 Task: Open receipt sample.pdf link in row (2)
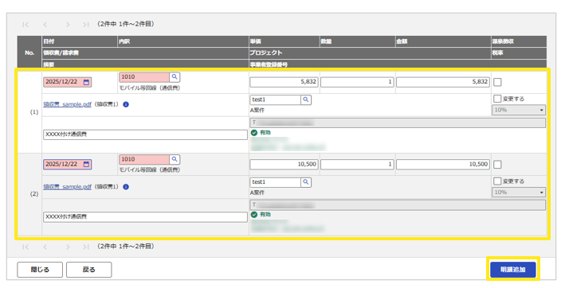click(x=67, y=187)
